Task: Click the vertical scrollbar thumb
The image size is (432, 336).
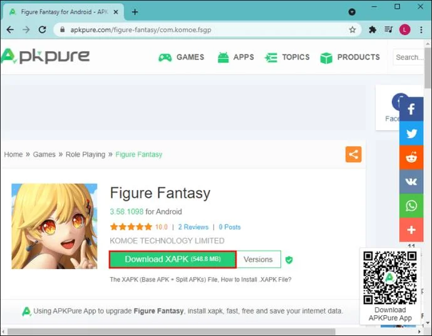Action: point(428,68)
